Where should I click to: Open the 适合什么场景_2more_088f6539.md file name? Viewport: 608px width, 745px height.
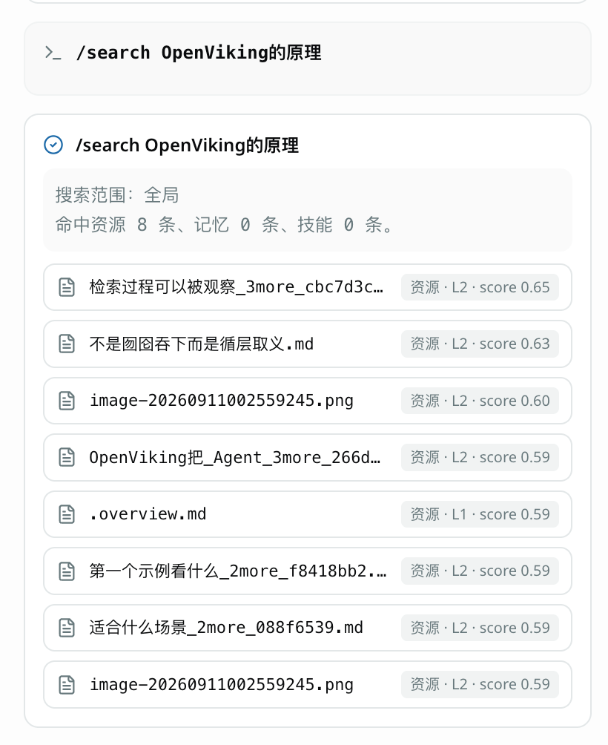click(x=226, y=628)
